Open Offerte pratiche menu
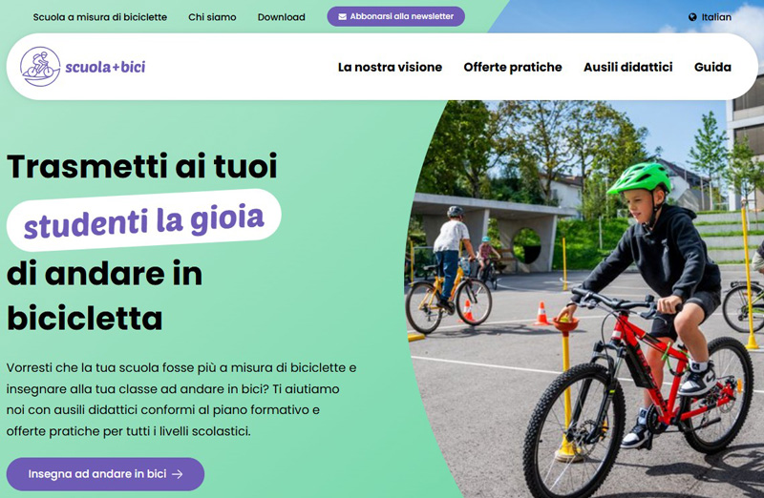The width and height of the screenshot is (764, 498). point(513,67)
